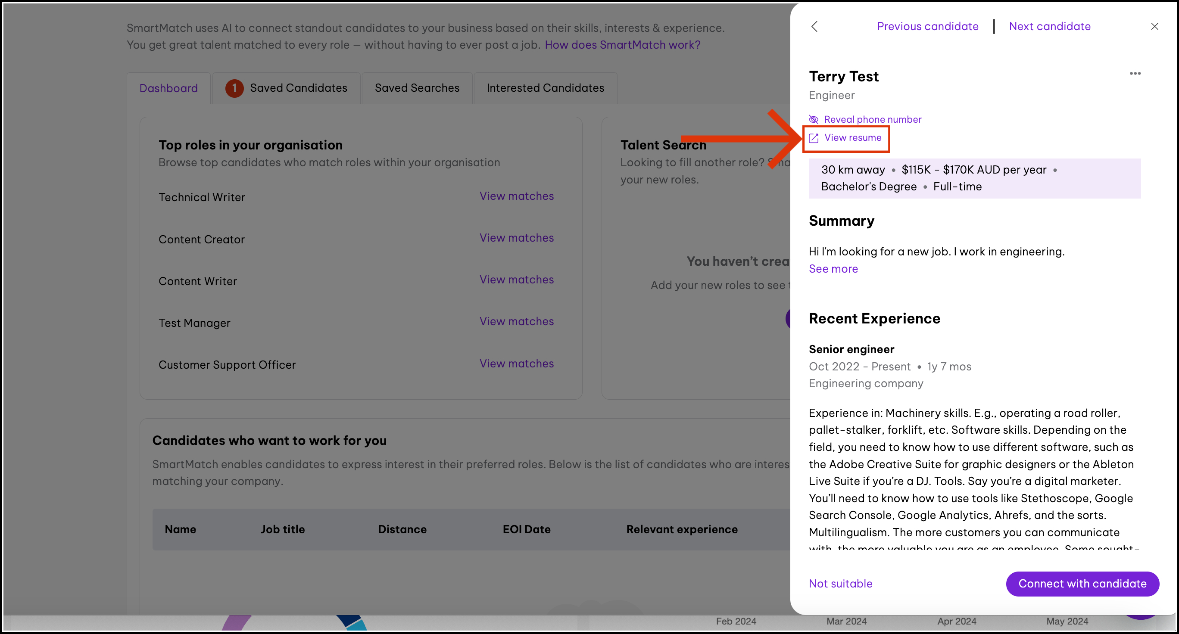This screenshot has height=634, width=1179.
Task: Mark candidate as Not suitable
Action: tap(840, 584)
